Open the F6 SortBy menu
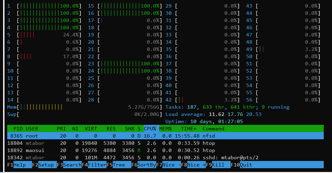Image resolution: width=332 pixels, height=173 pixels. (147, 165)
